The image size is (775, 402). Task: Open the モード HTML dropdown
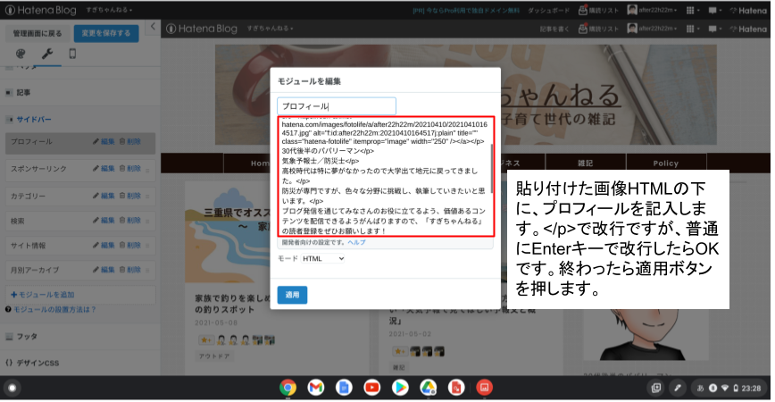[322, 258]
